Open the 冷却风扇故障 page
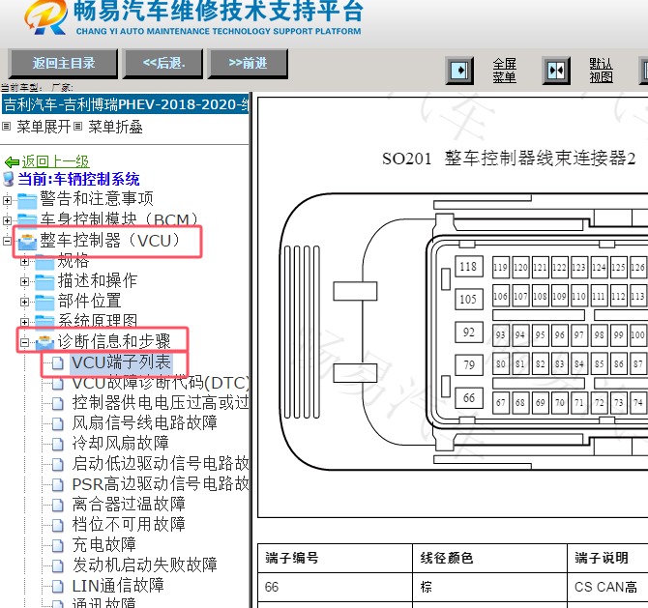Image resolution: width=648 pixels, height=608 pixels. pos(120,443)
